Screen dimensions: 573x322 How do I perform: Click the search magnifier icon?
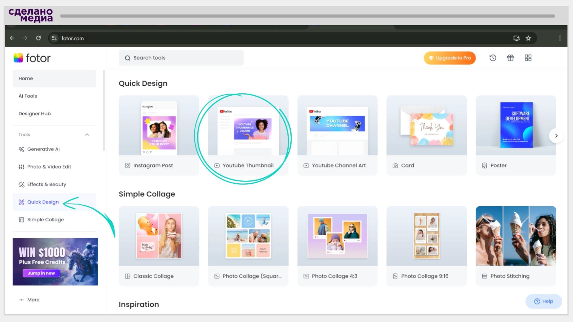click(127, 58)
